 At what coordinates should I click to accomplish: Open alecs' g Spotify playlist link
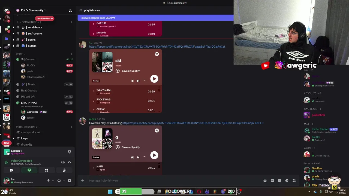click(x=193, y=123)
